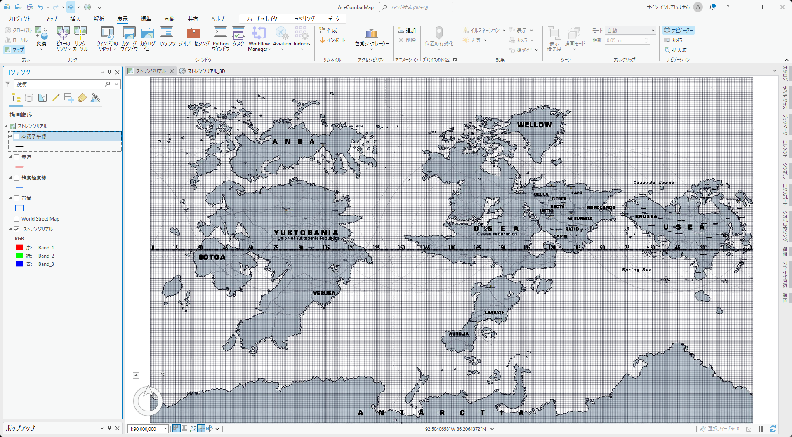
Task: Select the Explore tool in the quick access toolbar
Action: click(71, 7)
